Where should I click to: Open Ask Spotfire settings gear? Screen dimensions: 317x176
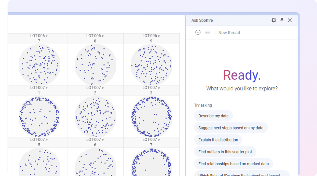(x=273, y=20)
